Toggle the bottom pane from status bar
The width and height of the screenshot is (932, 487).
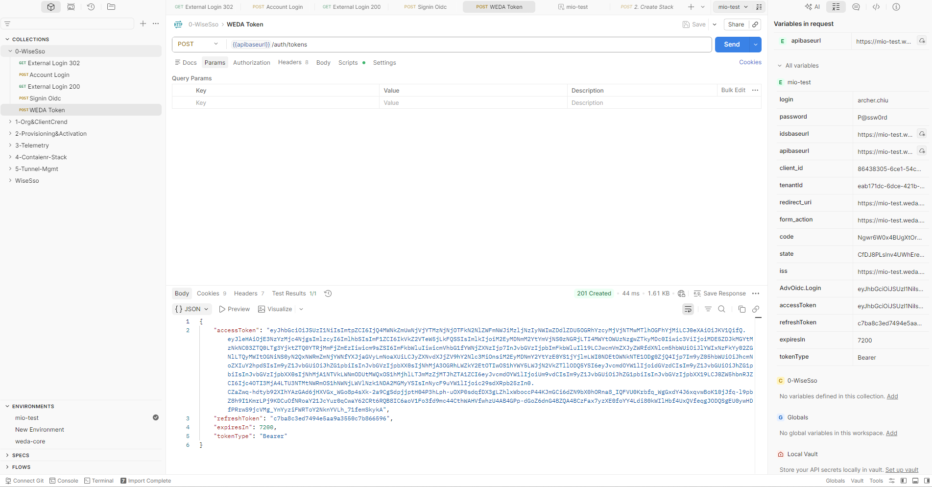[915, 481]
